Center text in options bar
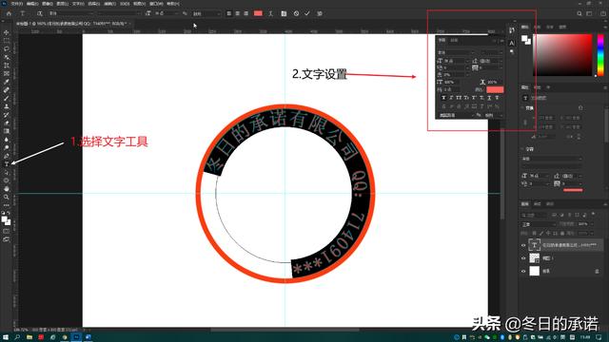 237,13
